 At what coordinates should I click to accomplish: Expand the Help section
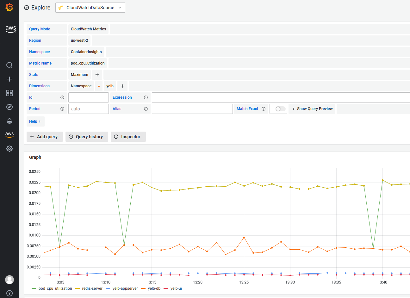(x=35, y=121)
